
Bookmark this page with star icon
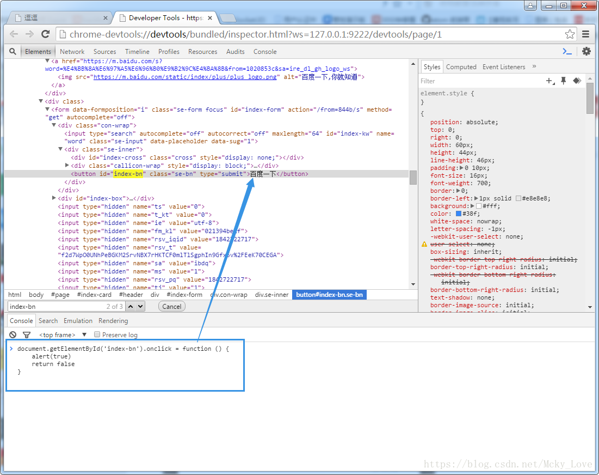[570, 34]
